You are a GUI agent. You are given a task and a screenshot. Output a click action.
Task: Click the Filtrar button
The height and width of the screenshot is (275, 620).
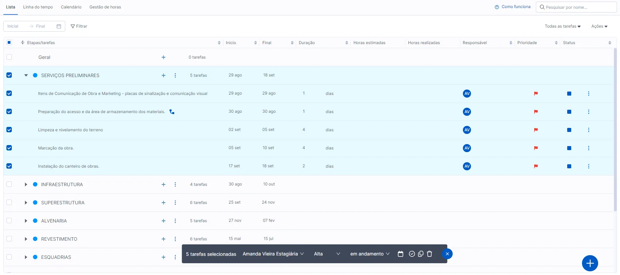pos(79,26)
